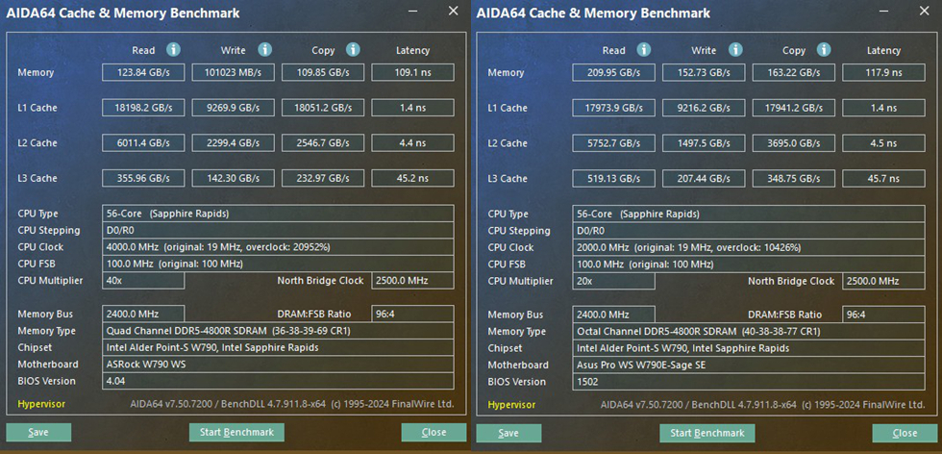942x454 pixels.
Task: Select the Motherboard field reading ASRock W790 WS
Action: coord(278,365)
